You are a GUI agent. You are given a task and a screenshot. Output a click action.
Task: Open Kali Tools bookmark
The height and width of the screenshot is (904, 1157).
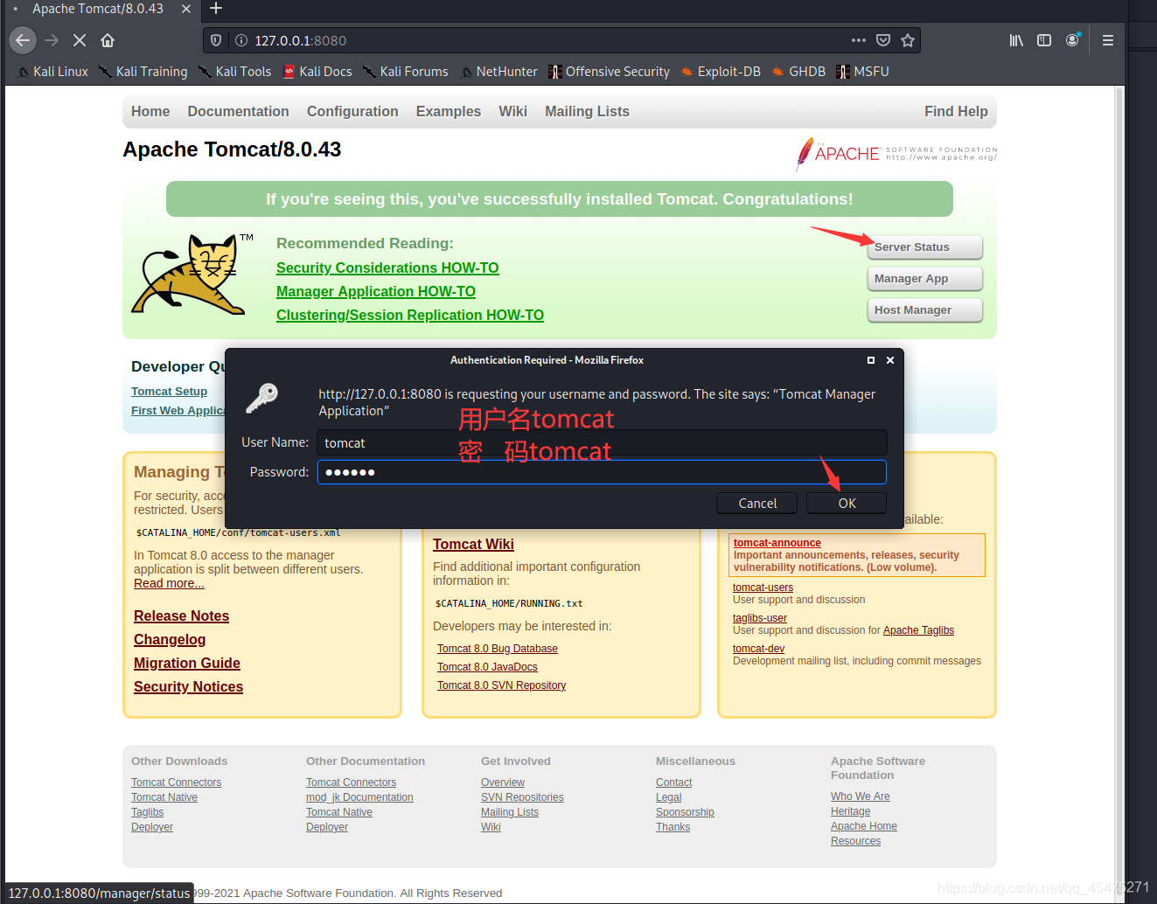(x=235, y=72)
